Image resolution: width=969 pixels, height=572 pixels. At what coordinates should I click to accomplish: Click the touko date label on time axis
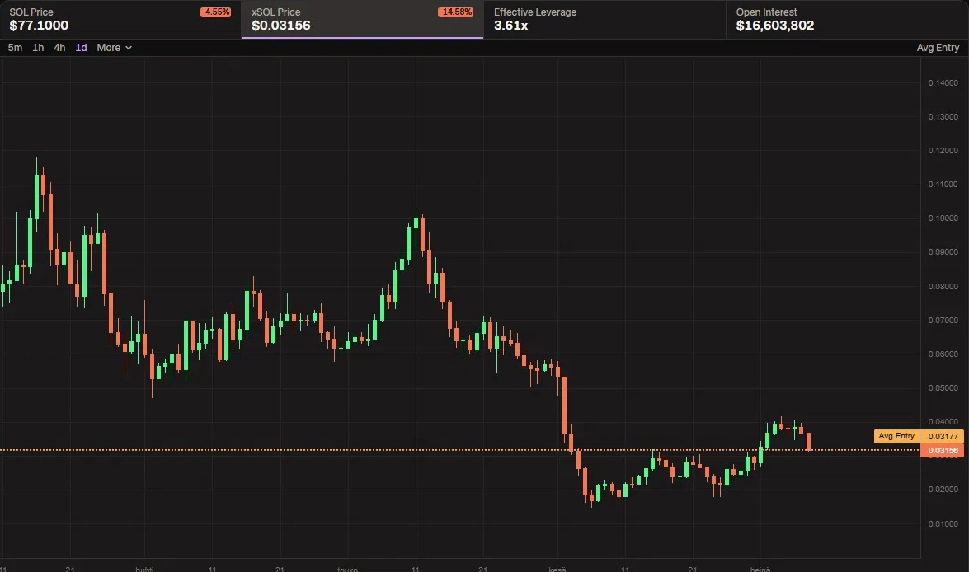347,569
